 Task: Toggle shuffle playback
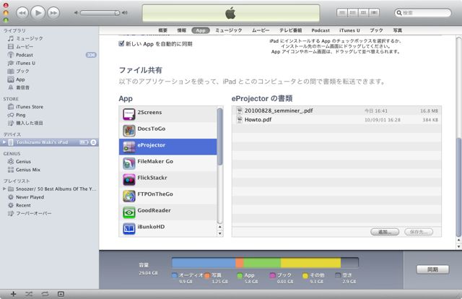click(29, 294)
